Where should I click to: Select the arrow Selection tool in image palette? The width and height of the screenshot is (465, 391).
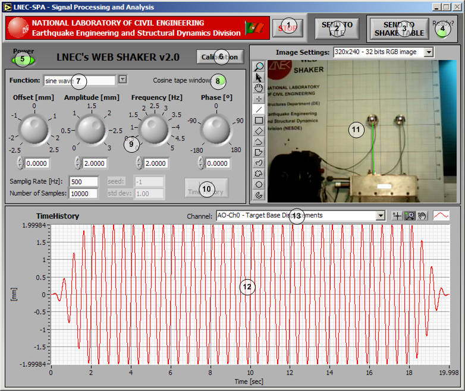259,77
